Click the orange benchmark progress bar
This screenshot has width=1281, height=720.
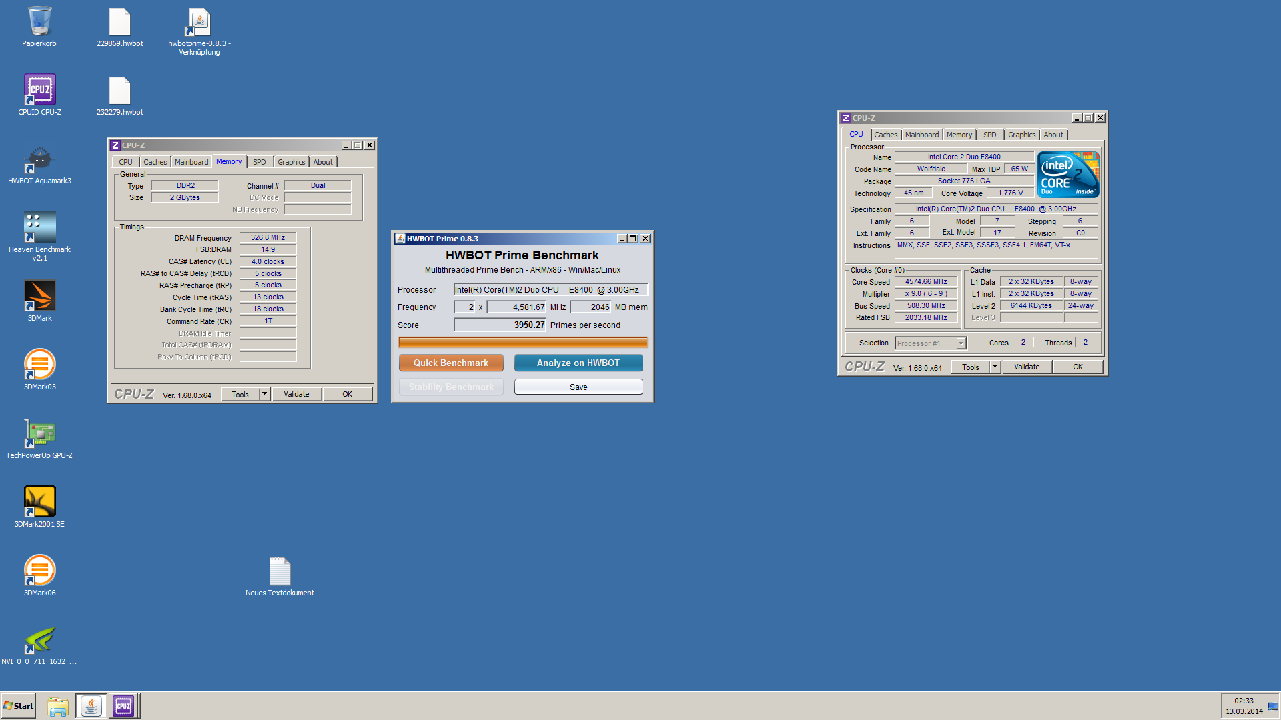(x=522, y=342)
